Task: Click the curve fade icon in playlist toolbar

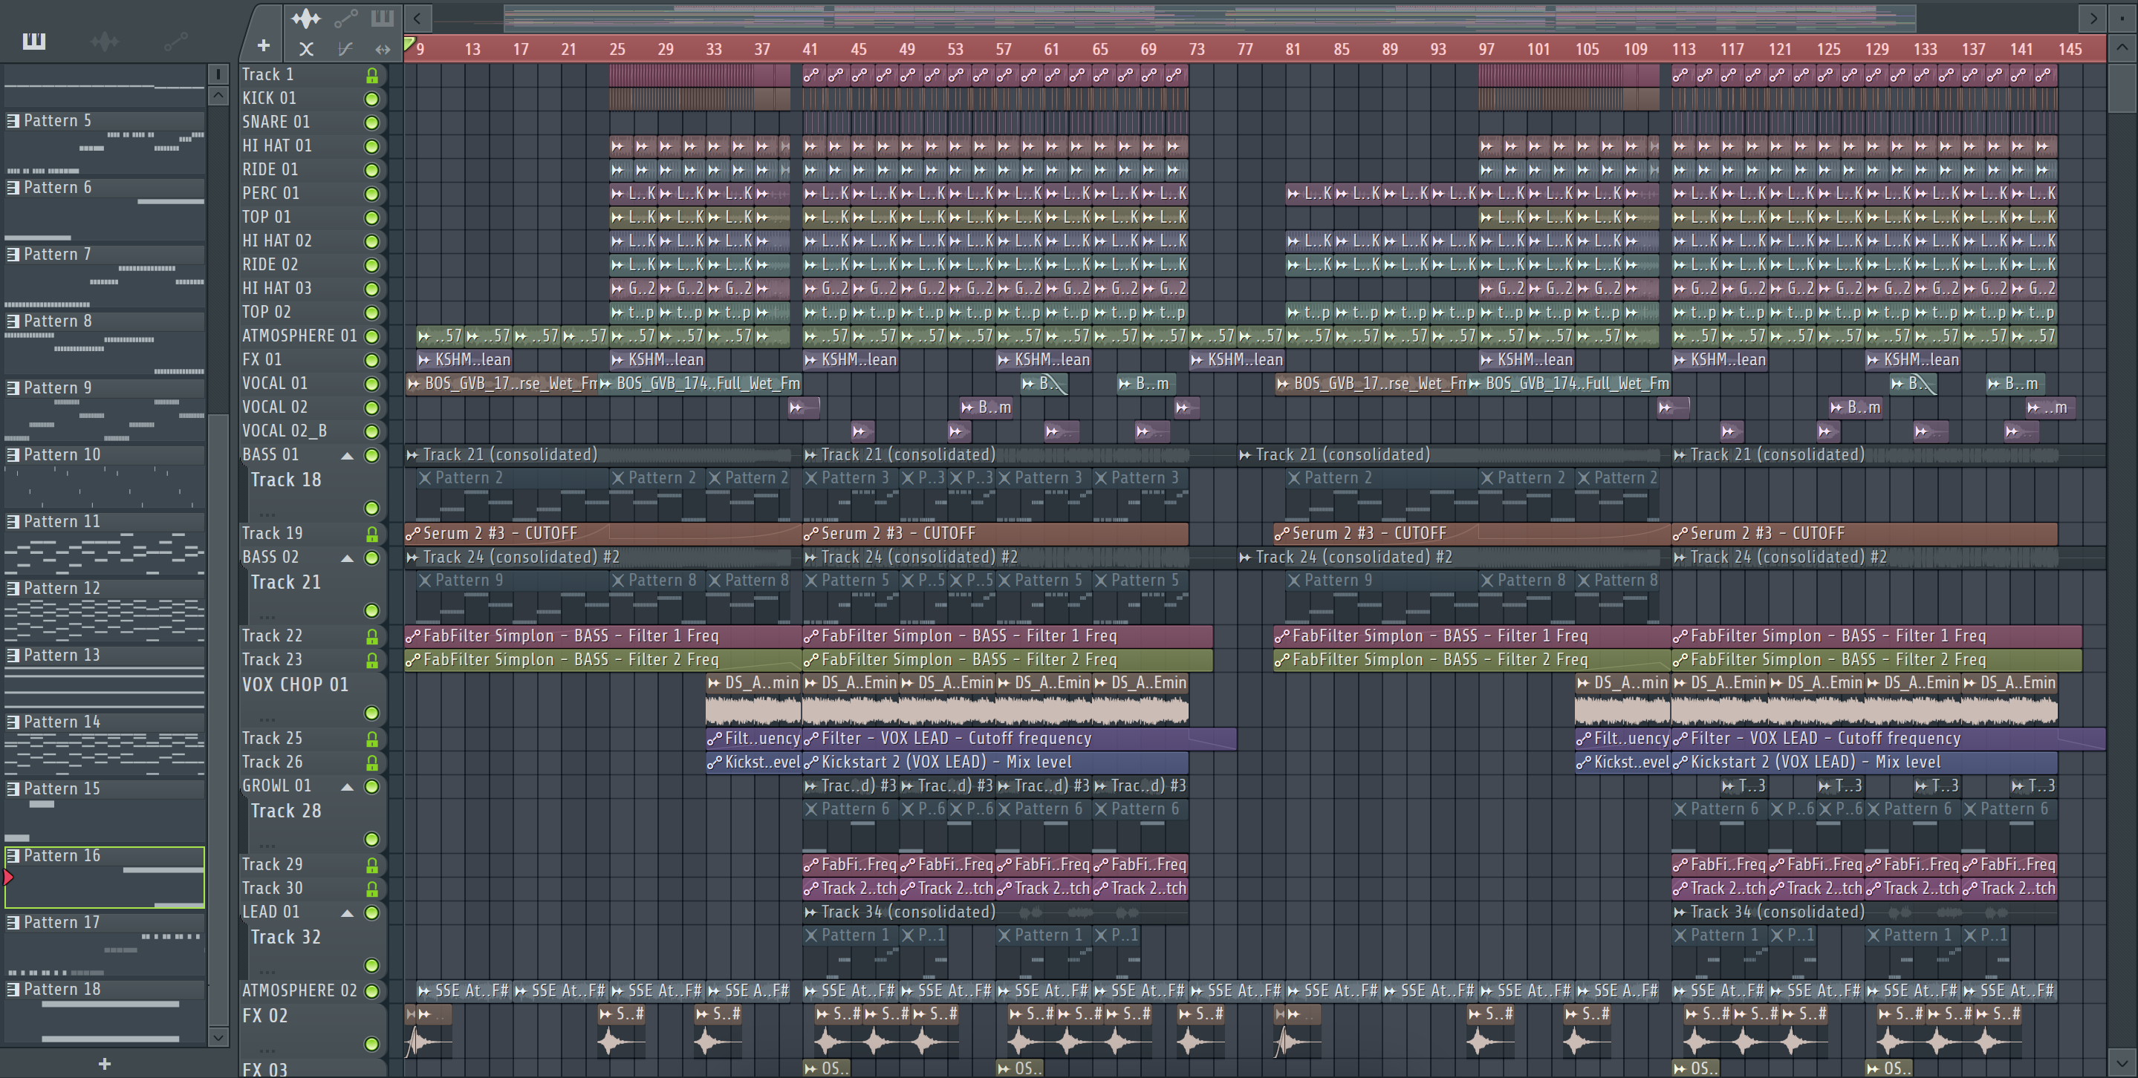Action: (345, 50)
